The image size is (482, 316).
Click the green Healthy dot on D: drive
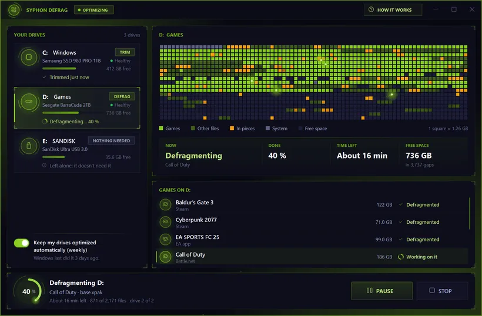[112, 105]
